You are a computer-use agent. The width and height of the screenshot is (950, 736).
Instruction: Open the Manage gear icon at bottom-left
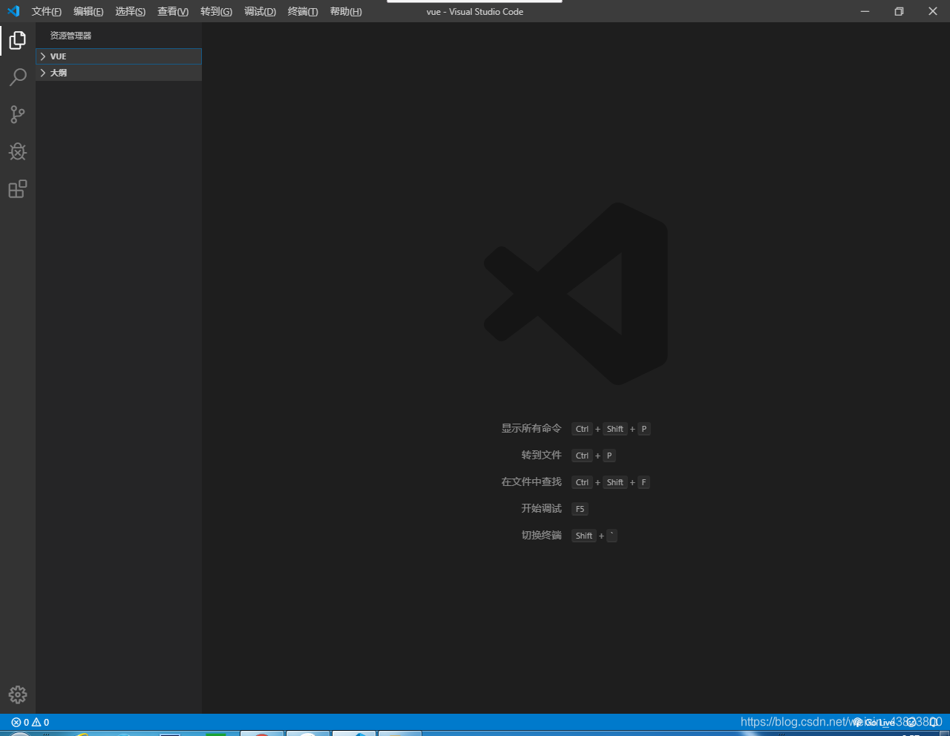18,694
